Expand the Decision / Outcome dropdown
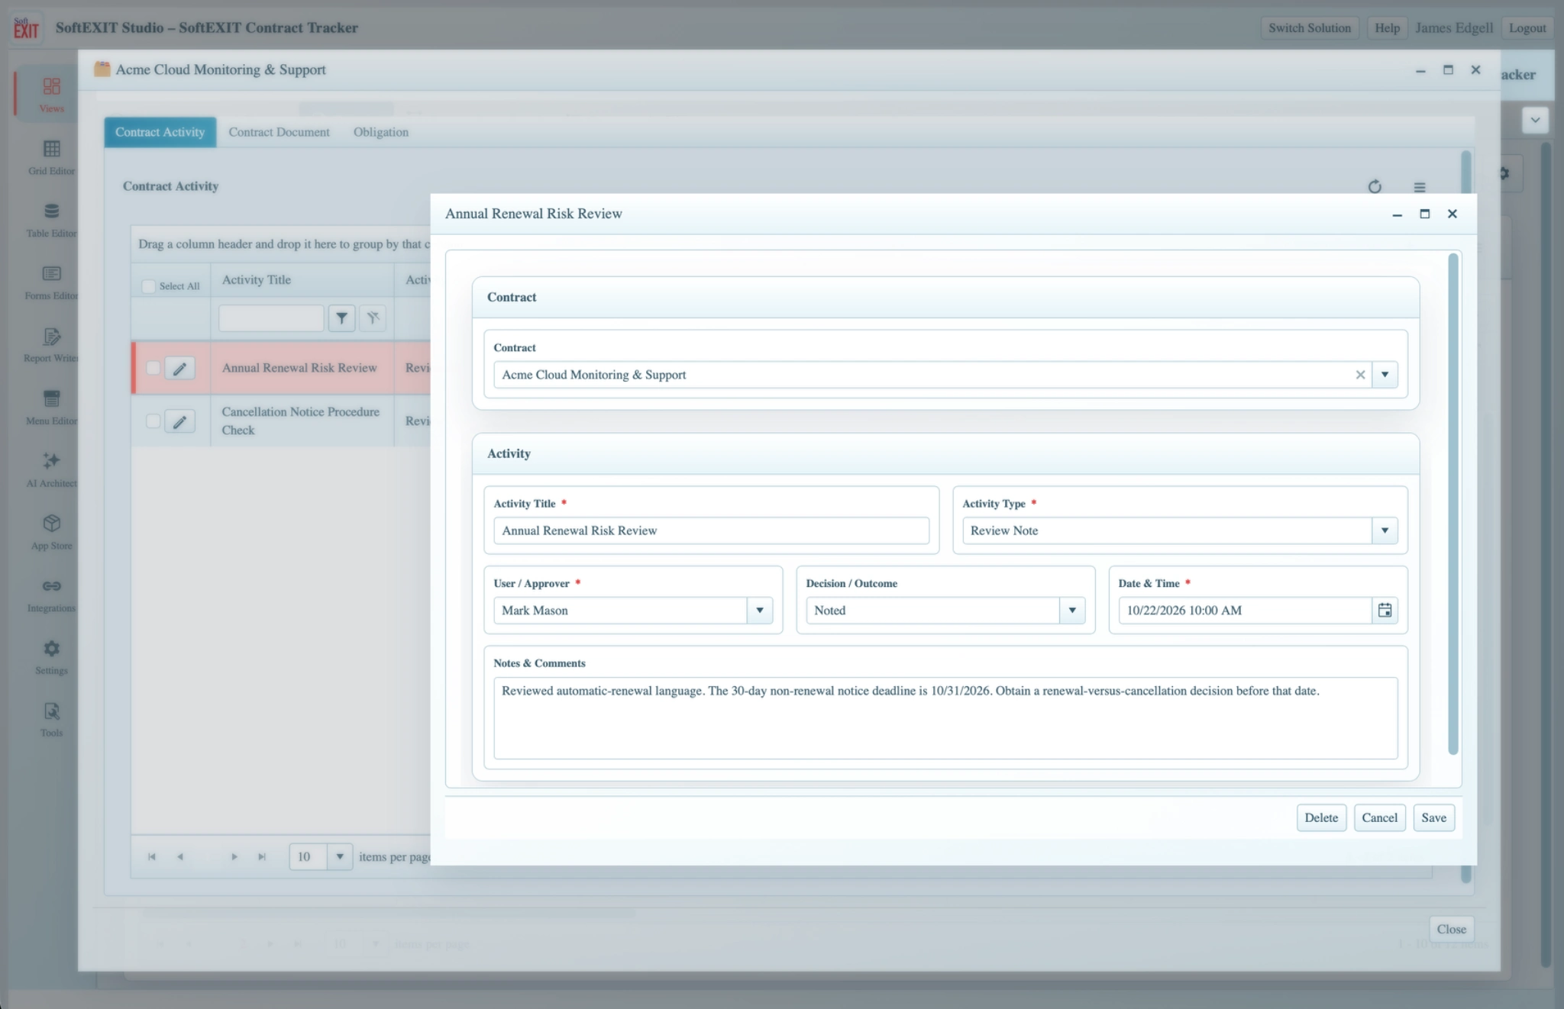 coord(1072,611)
